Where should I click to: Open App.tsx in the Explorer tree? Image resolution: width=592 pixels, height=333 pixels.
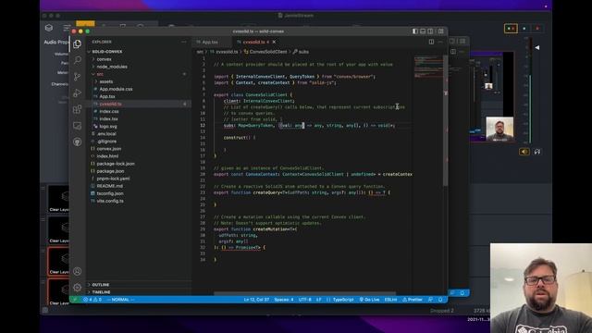click(x=107, y=96)
